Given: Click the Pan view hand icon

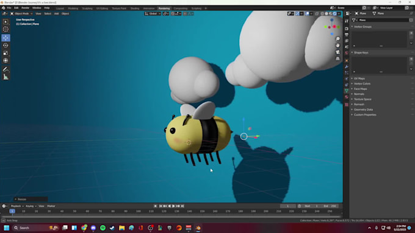Looking at the screenshot, I should (337, 46).
